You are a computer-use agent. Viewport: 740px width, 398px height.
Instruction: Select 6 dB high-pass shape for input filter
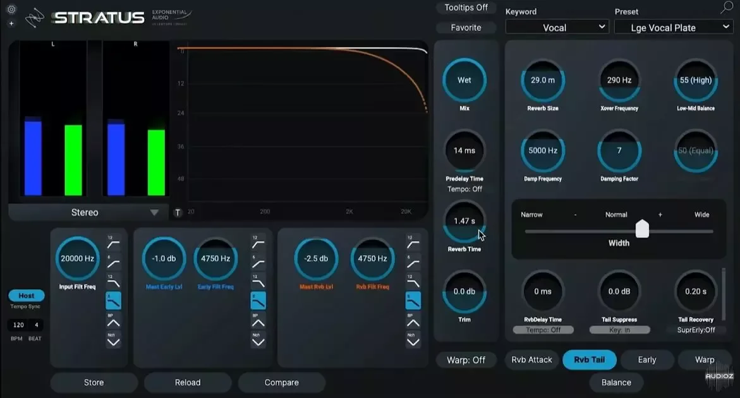(x=113, y=263)
